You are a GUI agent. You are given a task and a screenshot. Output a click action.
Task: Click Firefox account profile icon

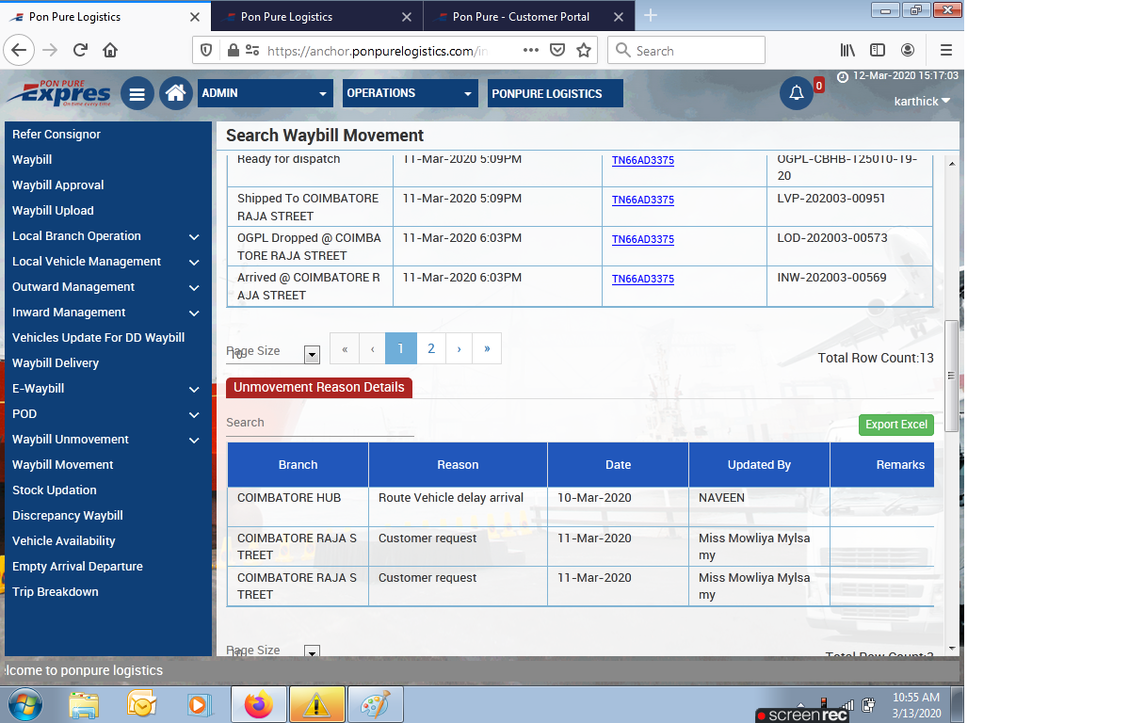(x=908, y=51)
